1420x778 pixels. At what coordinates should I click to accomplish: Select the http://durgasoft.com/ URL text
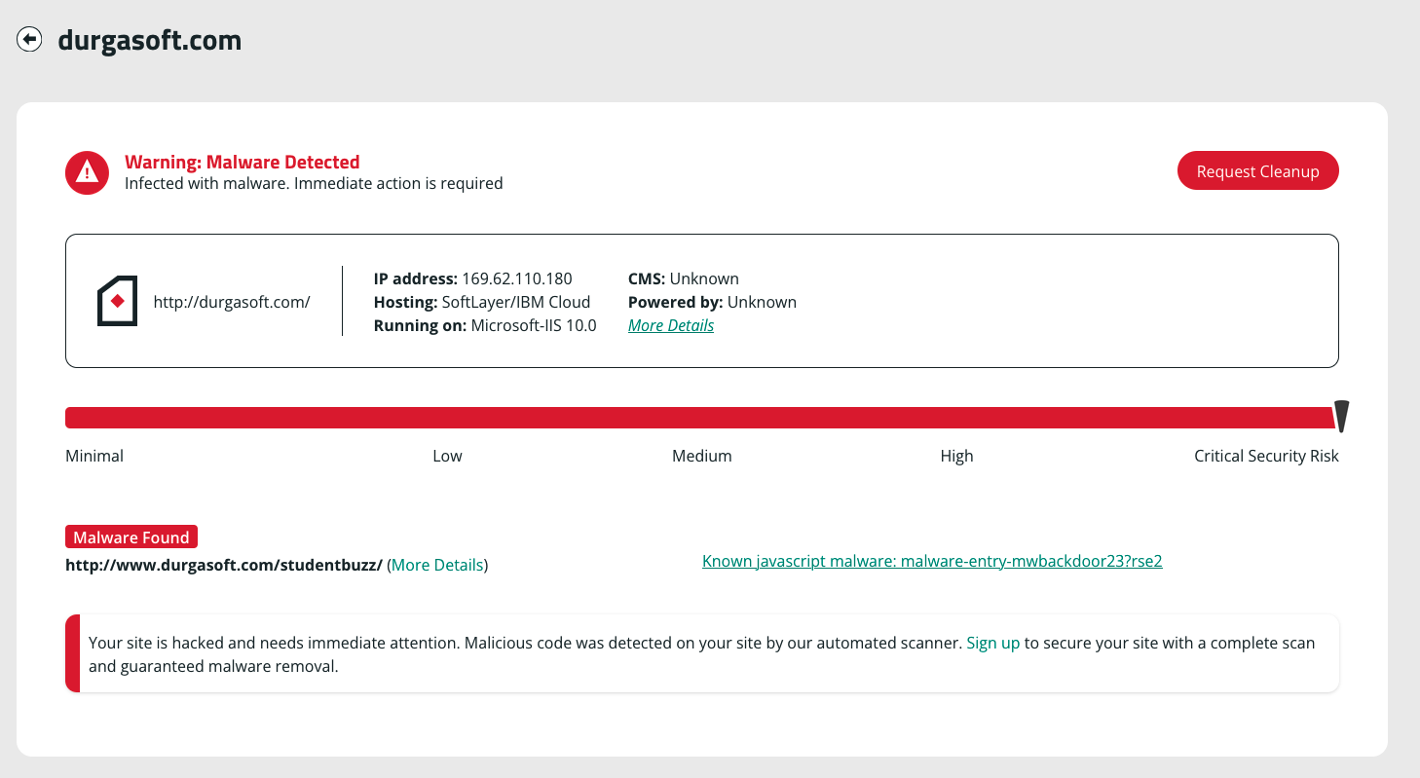[x=232, y=302]
